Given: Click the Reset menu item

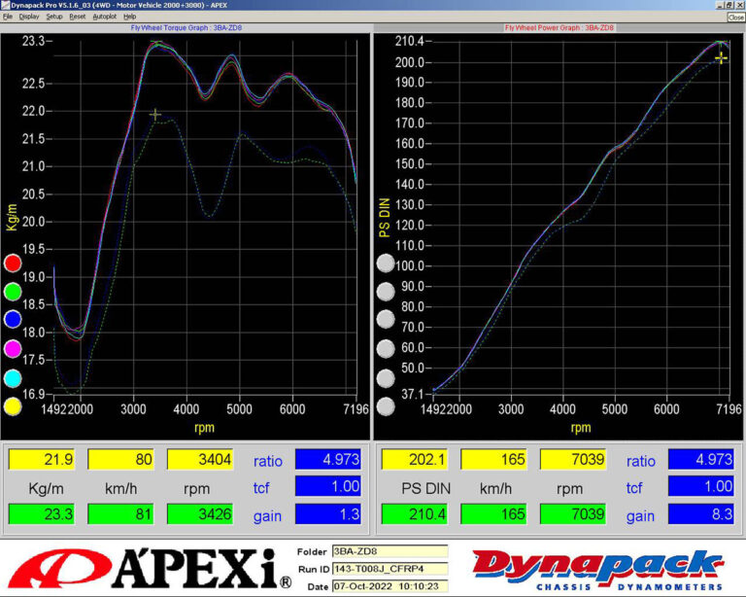Looking at the screenshot, I should coord(78,17).
